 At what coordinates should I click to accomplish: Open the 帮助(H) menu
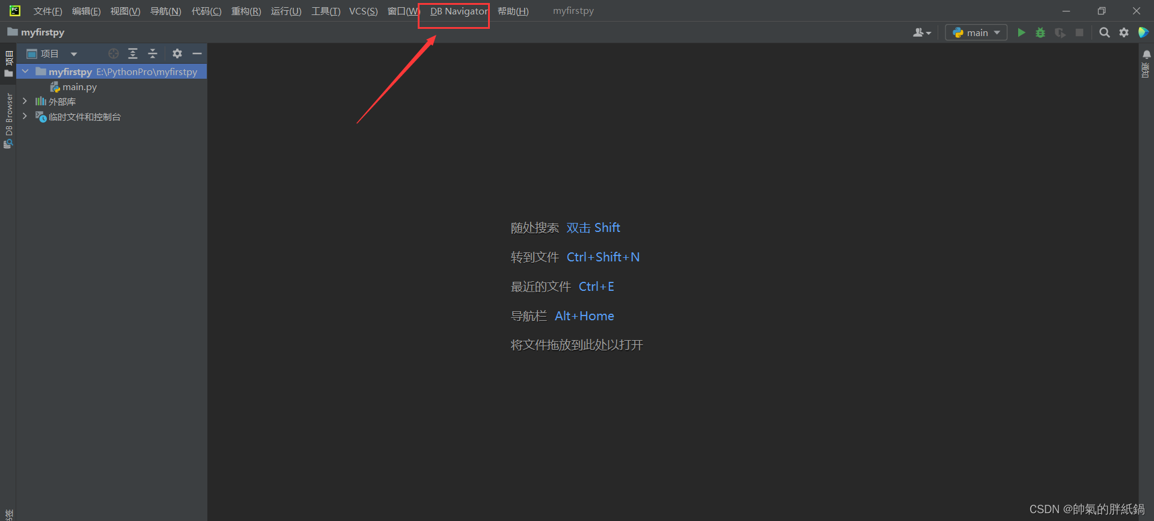pos(513,11)
